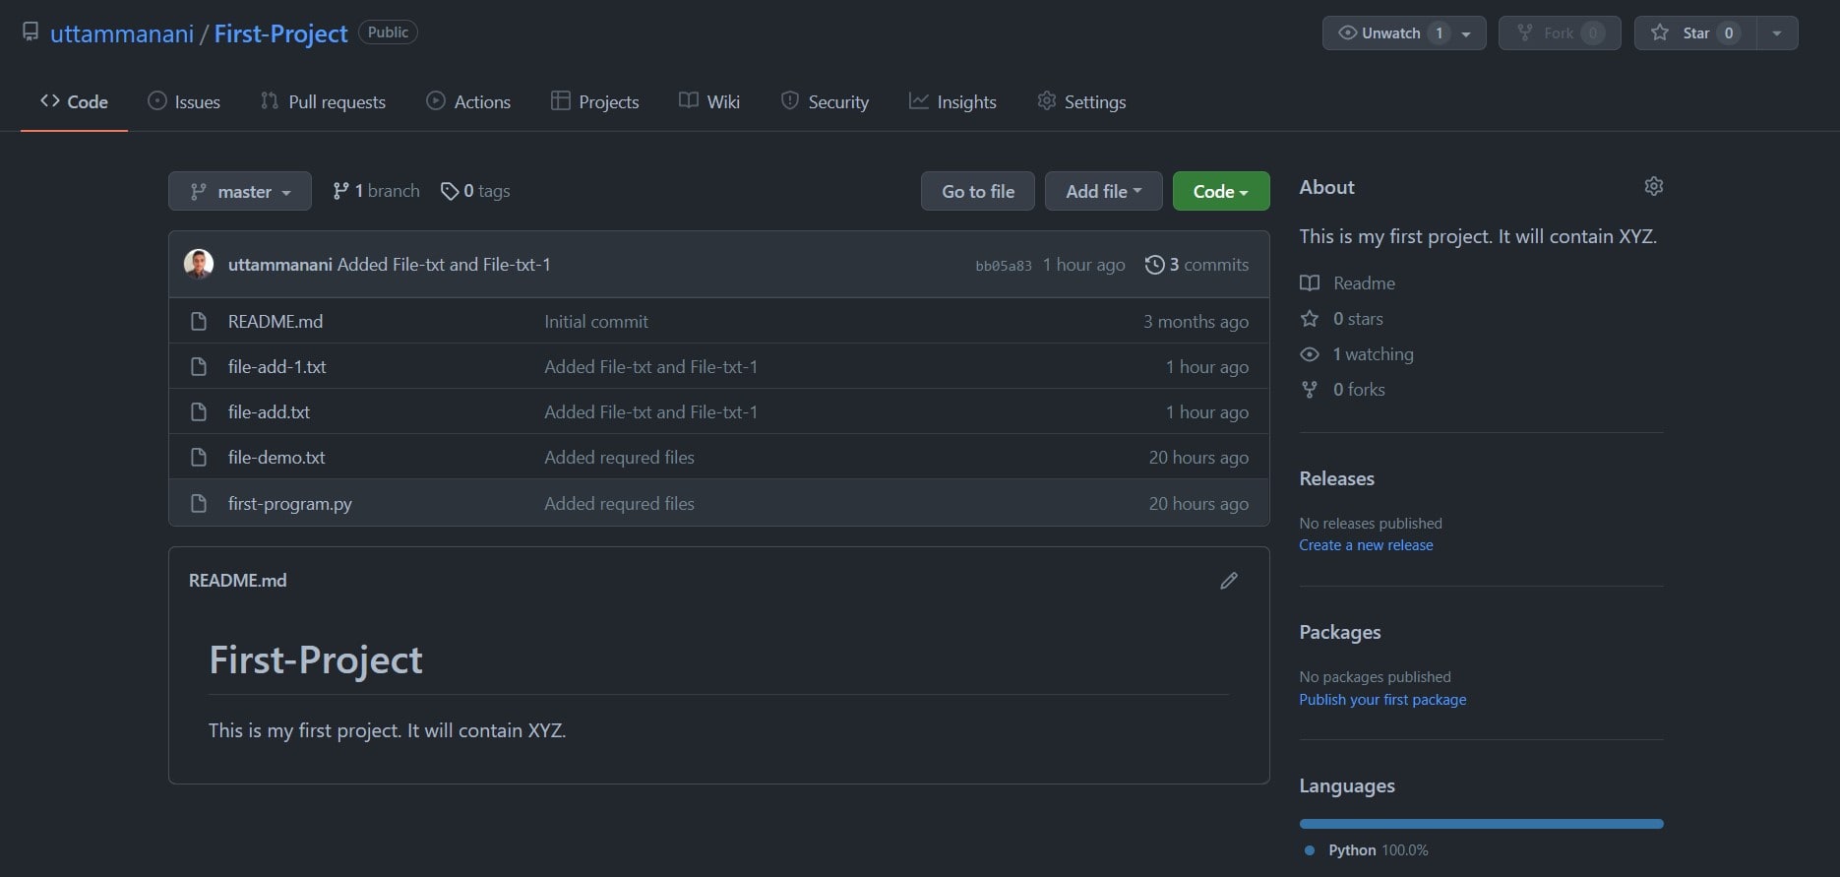Expand the Star lists dropdown arrow
The image size is (1840, 877).
1777,32
